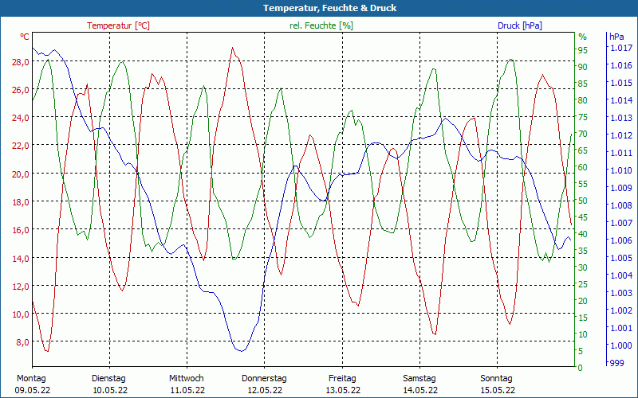Screen dimensions: 638x398
Task: Select the blue Druck [hPa] legend label
Action: tap(519, 25)
